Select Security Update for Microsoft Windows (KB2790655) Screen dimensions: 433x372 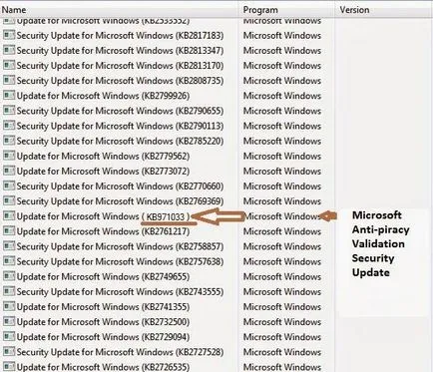tap(120, 111)
